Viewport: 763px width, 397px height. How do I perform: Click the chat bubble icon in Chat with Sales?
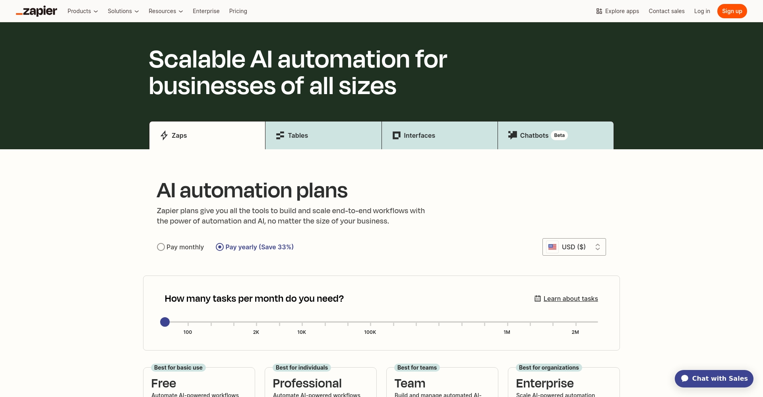685,378
